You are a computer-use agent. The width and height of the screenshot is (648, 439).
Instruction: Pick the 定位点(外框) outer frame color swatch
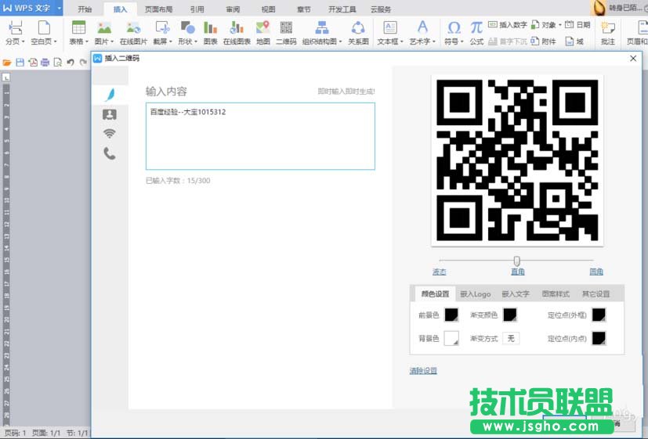(599, 315)
